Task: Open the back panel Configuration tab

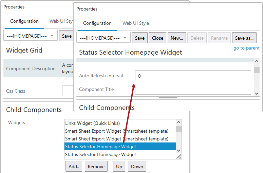Action: coord(24,21)
